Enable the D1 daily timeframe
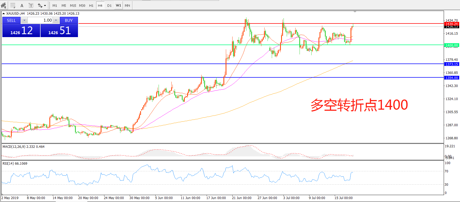Image resolution: width=460 pixels, height=202 pixels. (x=109, y=6)
